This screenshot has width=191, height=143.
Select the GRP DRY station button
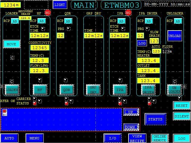coord(93,90)
